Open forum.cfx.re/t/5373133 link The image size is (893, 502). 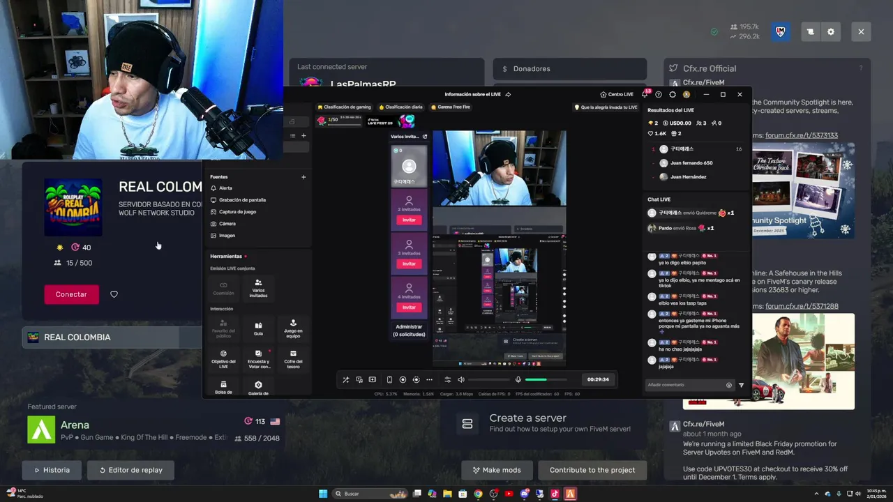click(802, 135)
